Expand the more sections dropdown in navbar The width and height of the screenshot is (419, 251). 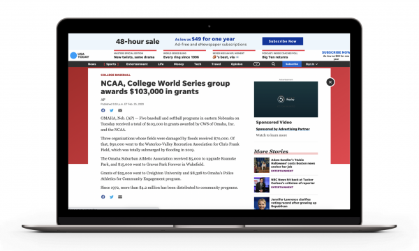256,64
